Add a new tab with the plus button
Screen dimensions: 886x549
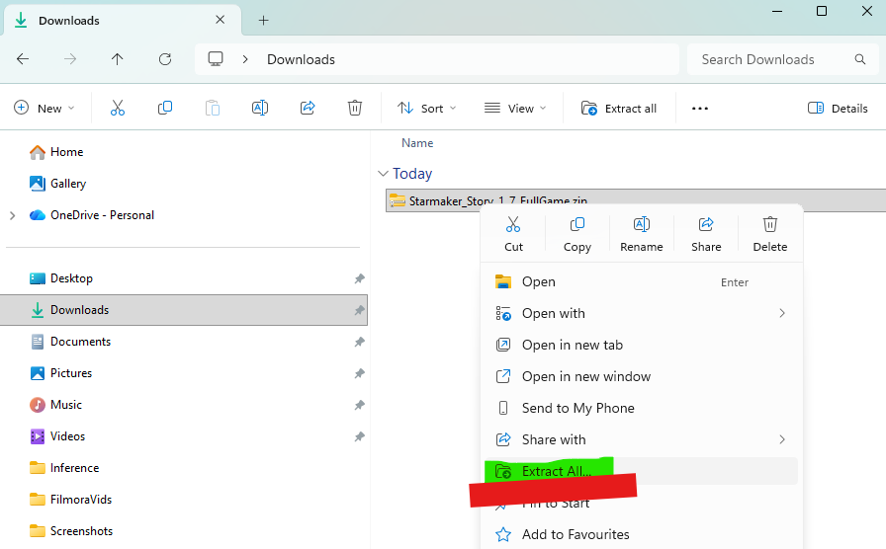(x=263, y=21)
